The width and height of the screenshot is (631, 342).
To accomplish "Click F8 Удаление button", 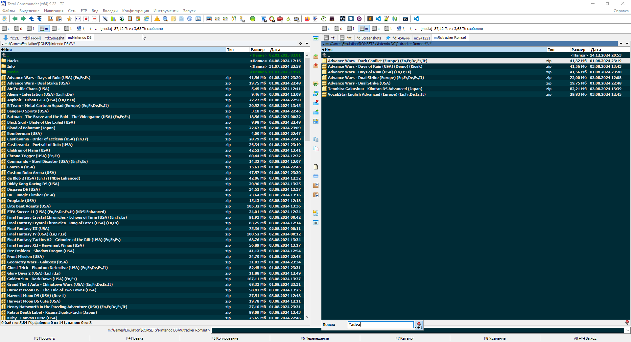I will [495, 338].
